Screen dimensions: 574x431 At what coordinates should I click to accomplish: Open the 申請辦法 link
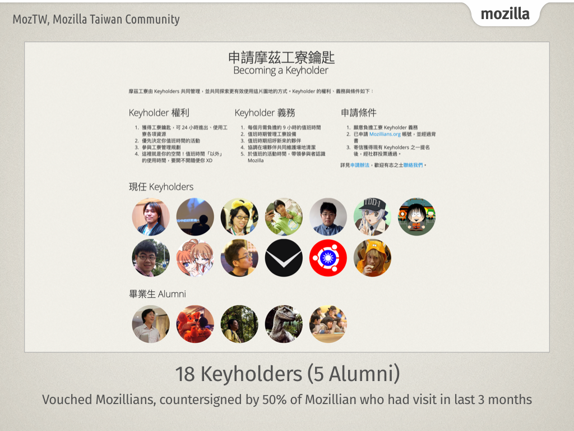[x=360, y=166]
